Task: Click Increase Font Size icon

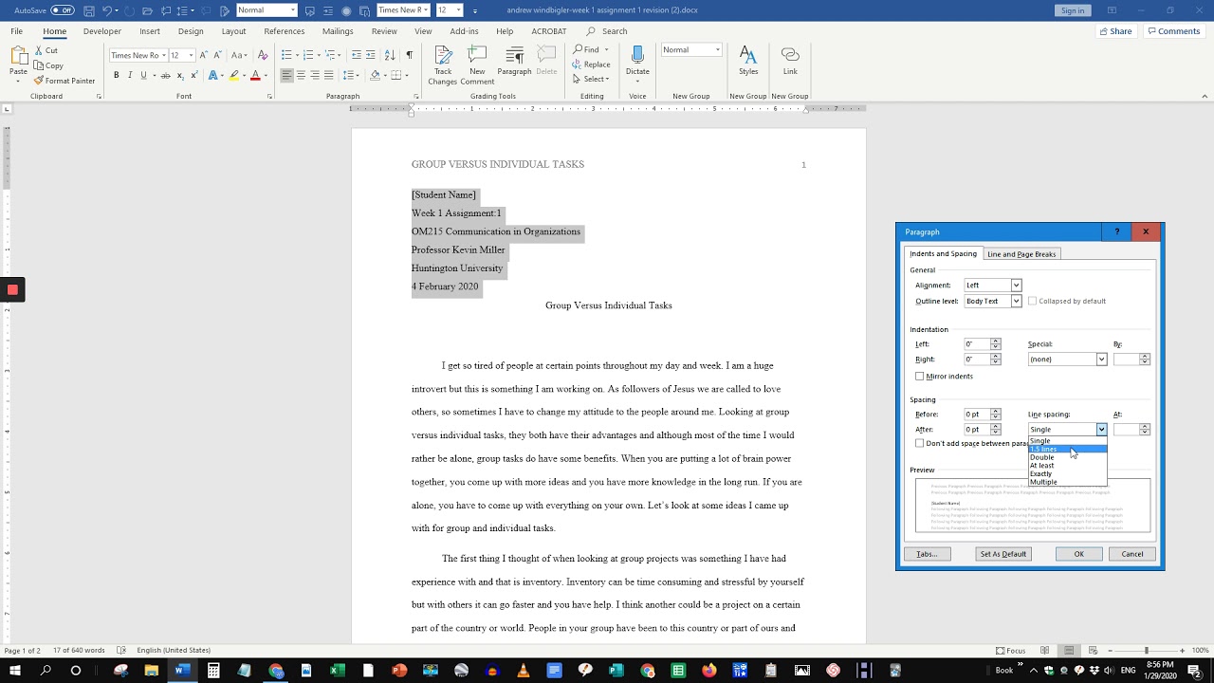Action: pyautogui.click(x=203, y=55)
